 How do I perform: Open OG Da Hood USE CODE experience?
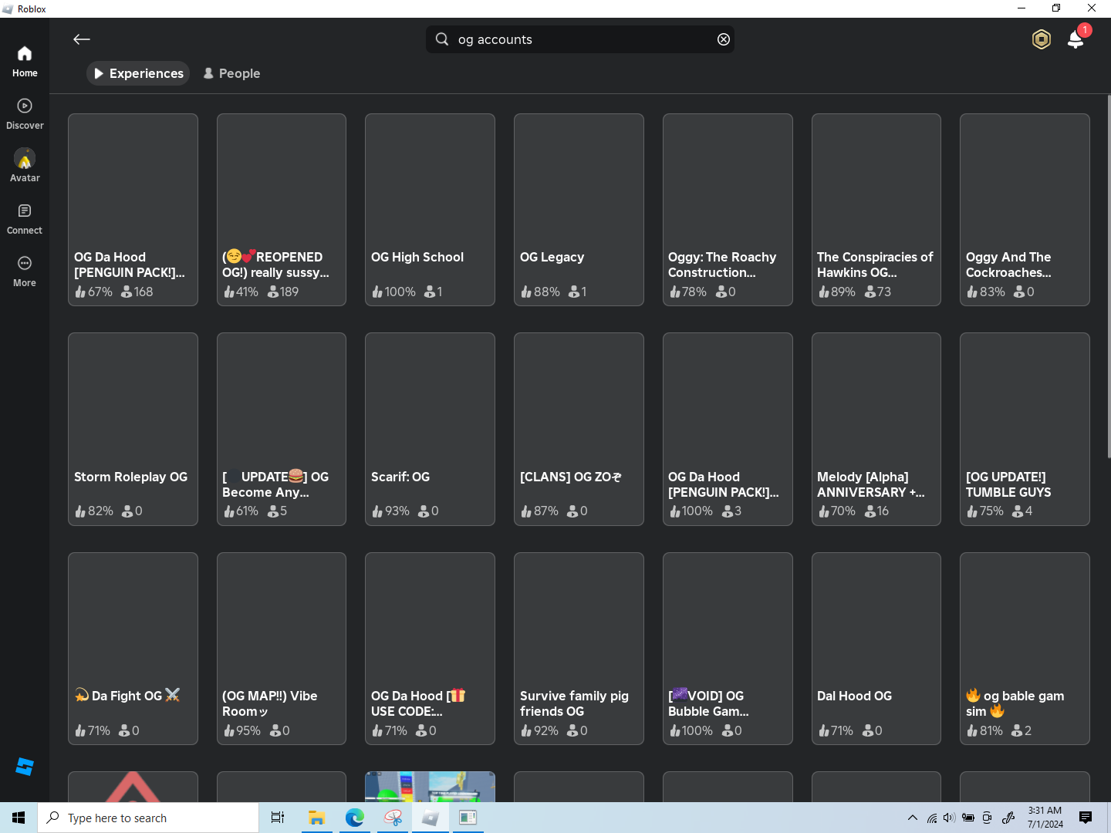coord(430,649)
